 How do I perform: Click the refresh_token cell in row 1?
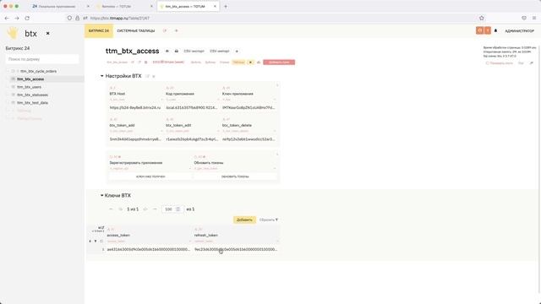236,249
